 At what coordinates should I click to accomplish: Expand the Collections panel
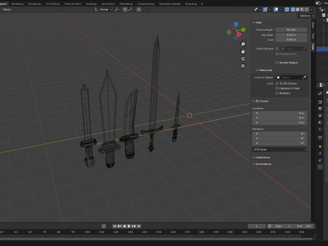(261, 158)
